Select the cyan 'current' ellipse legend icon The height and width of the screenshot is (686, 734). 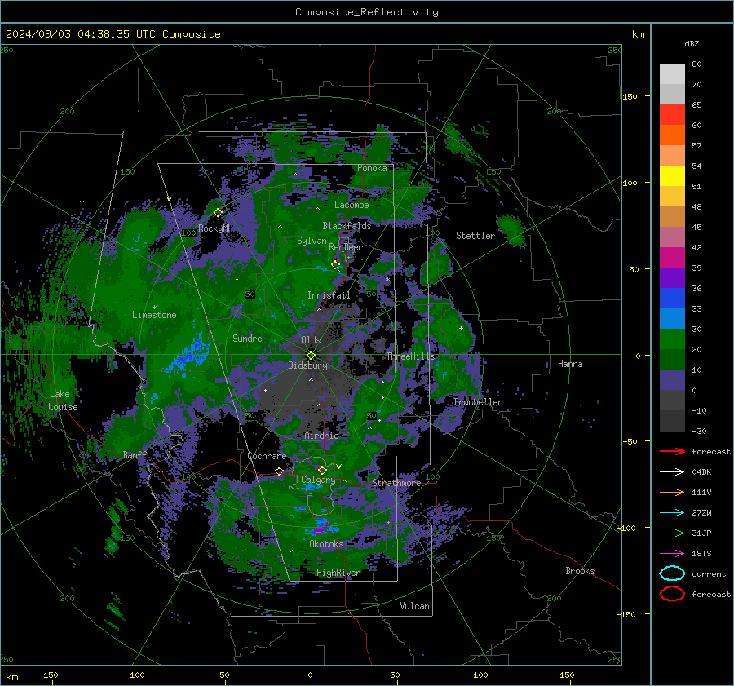pos(672,573)
